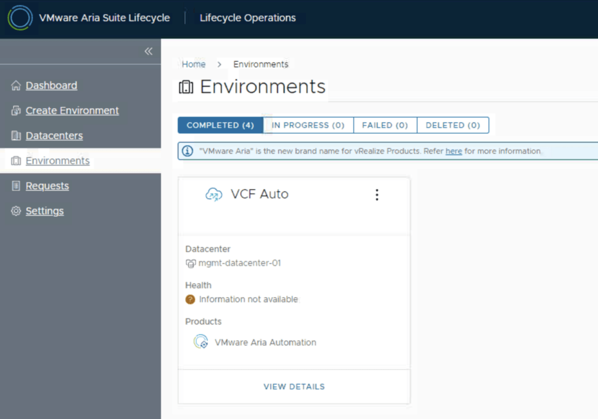
Task: Click the Create Environment icon
Action: tap(16, 111)
